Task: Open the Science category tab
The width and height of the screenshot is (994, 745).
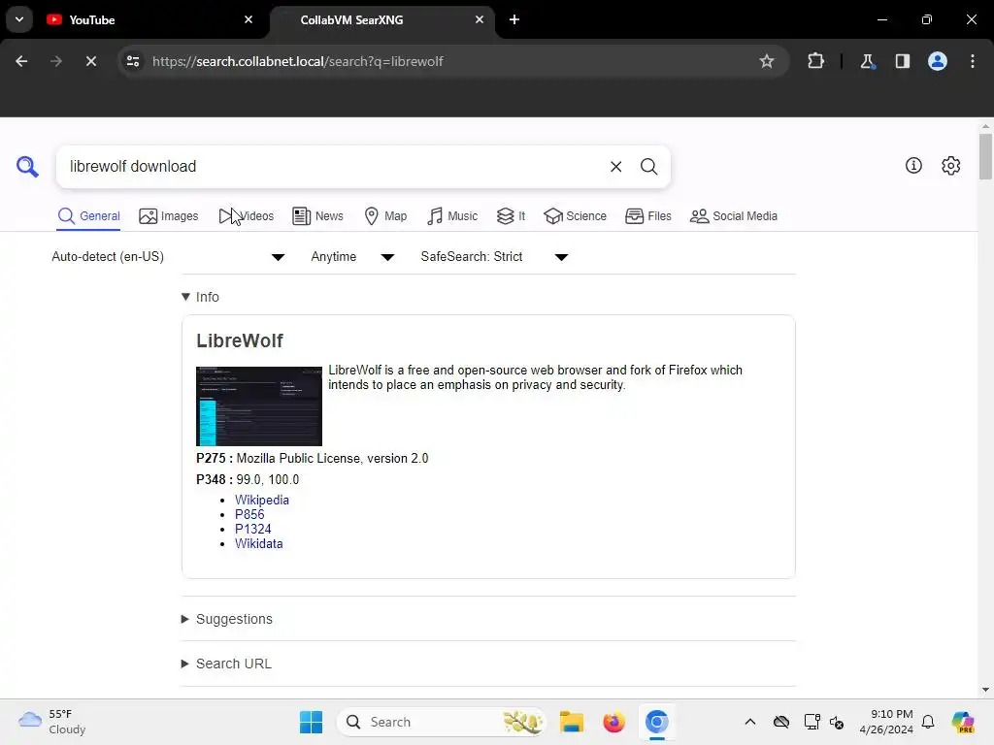Action: tap(575, 216)
